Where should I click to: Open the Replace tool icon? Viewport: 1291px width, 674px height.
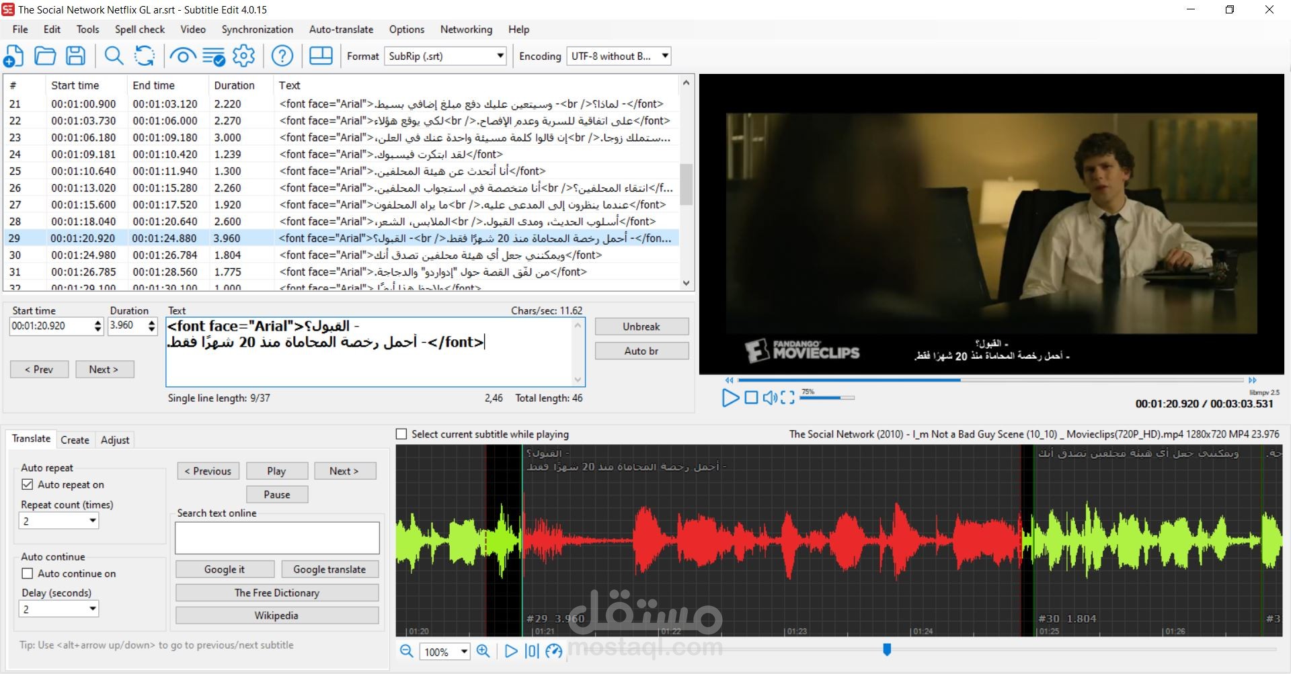[x=145, y=56]
